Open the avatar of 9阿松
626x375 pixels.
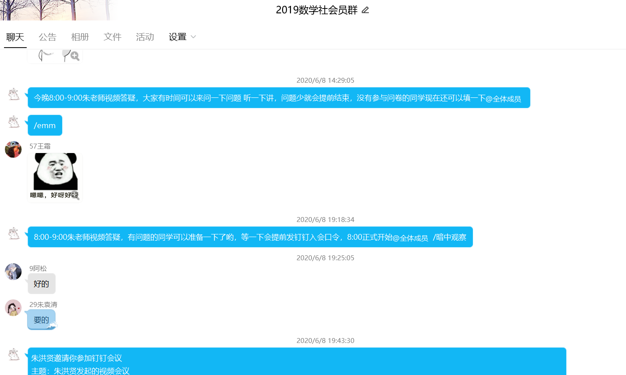[x=13, y=272]
